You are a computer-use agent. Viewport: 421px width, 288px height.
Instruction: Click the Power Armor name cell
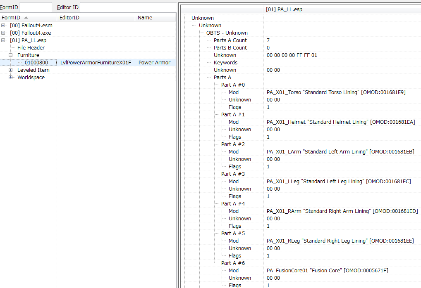[154, 63]
